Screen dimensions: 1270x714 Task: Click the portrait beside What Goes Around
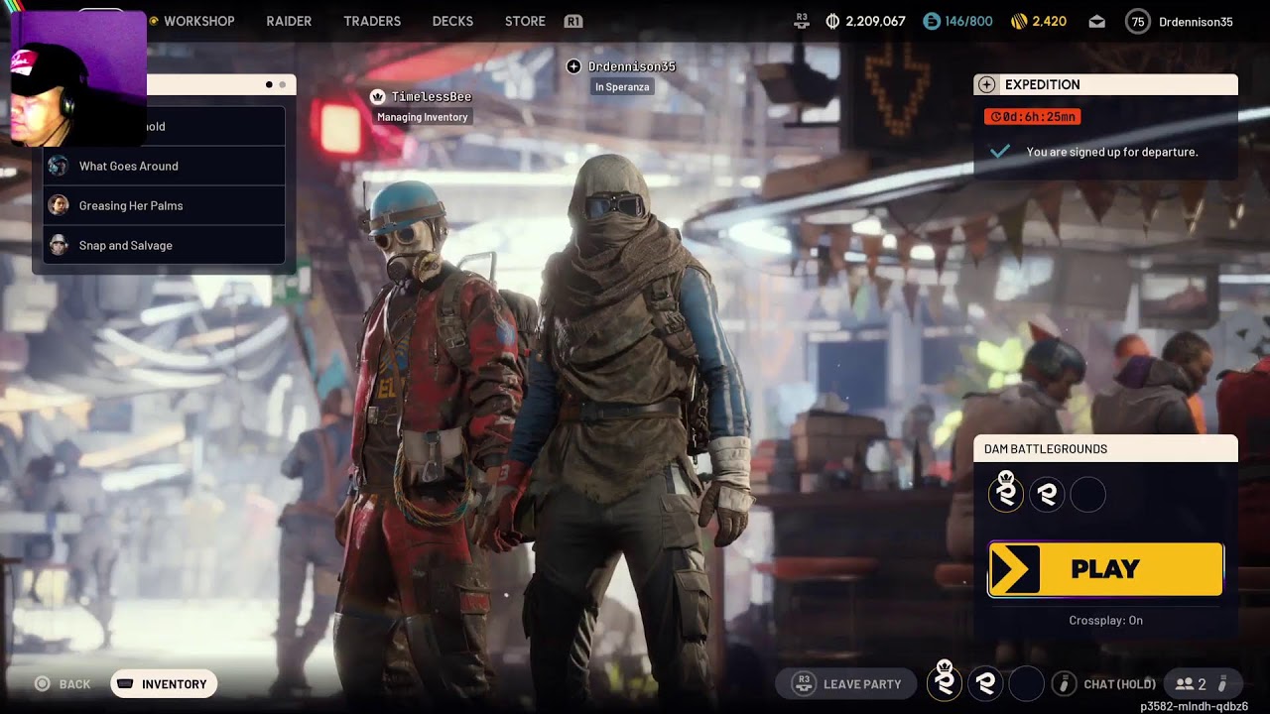(59, 166)
